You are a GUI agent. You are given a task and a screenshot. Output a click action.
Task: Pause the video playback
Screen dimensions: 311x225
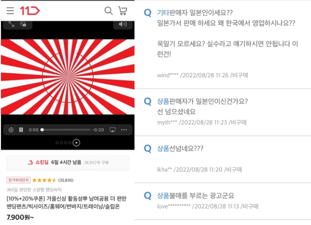(21, 130)
